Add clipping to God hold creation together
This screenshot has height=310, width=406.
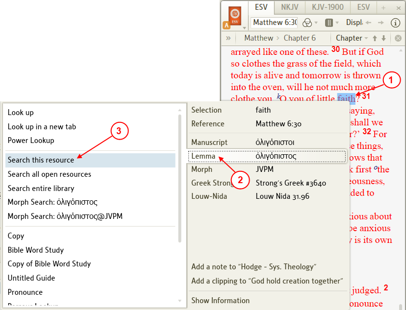point(267,281)
